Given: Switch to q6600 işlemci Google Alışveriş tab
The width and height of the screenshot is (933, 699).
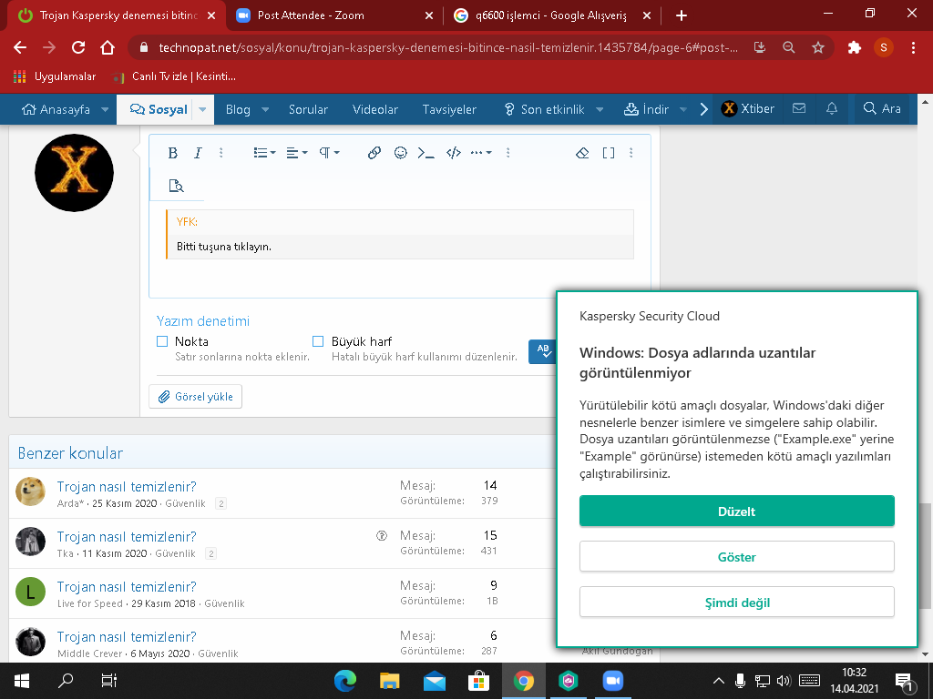Looking at the screenshot, I should [x=550, y=15].
